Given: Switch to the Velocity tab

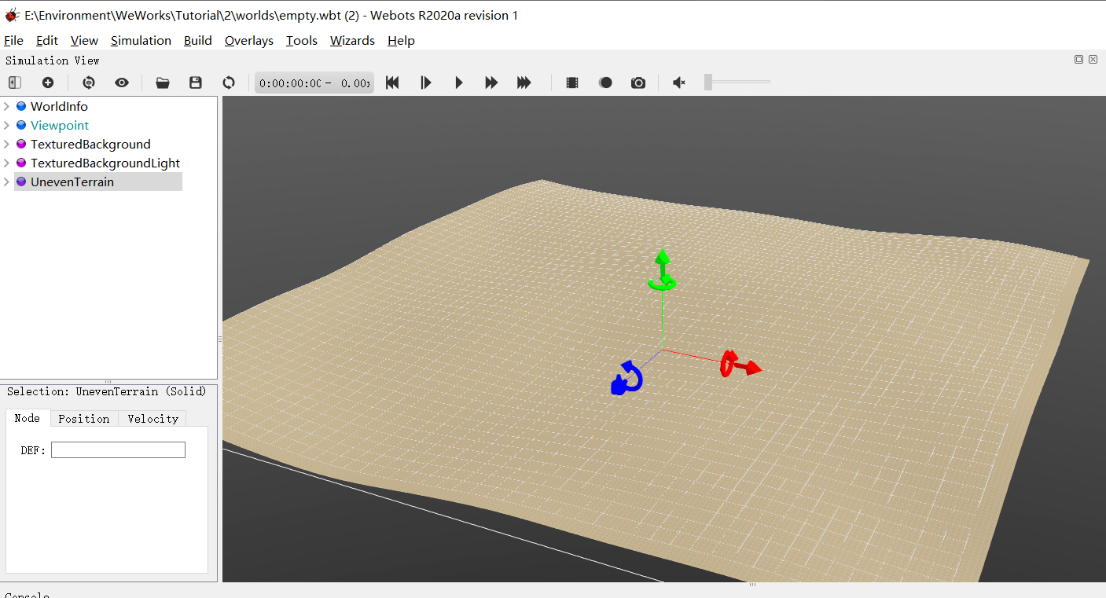Looking at the screenshot, I should (152, 419).
